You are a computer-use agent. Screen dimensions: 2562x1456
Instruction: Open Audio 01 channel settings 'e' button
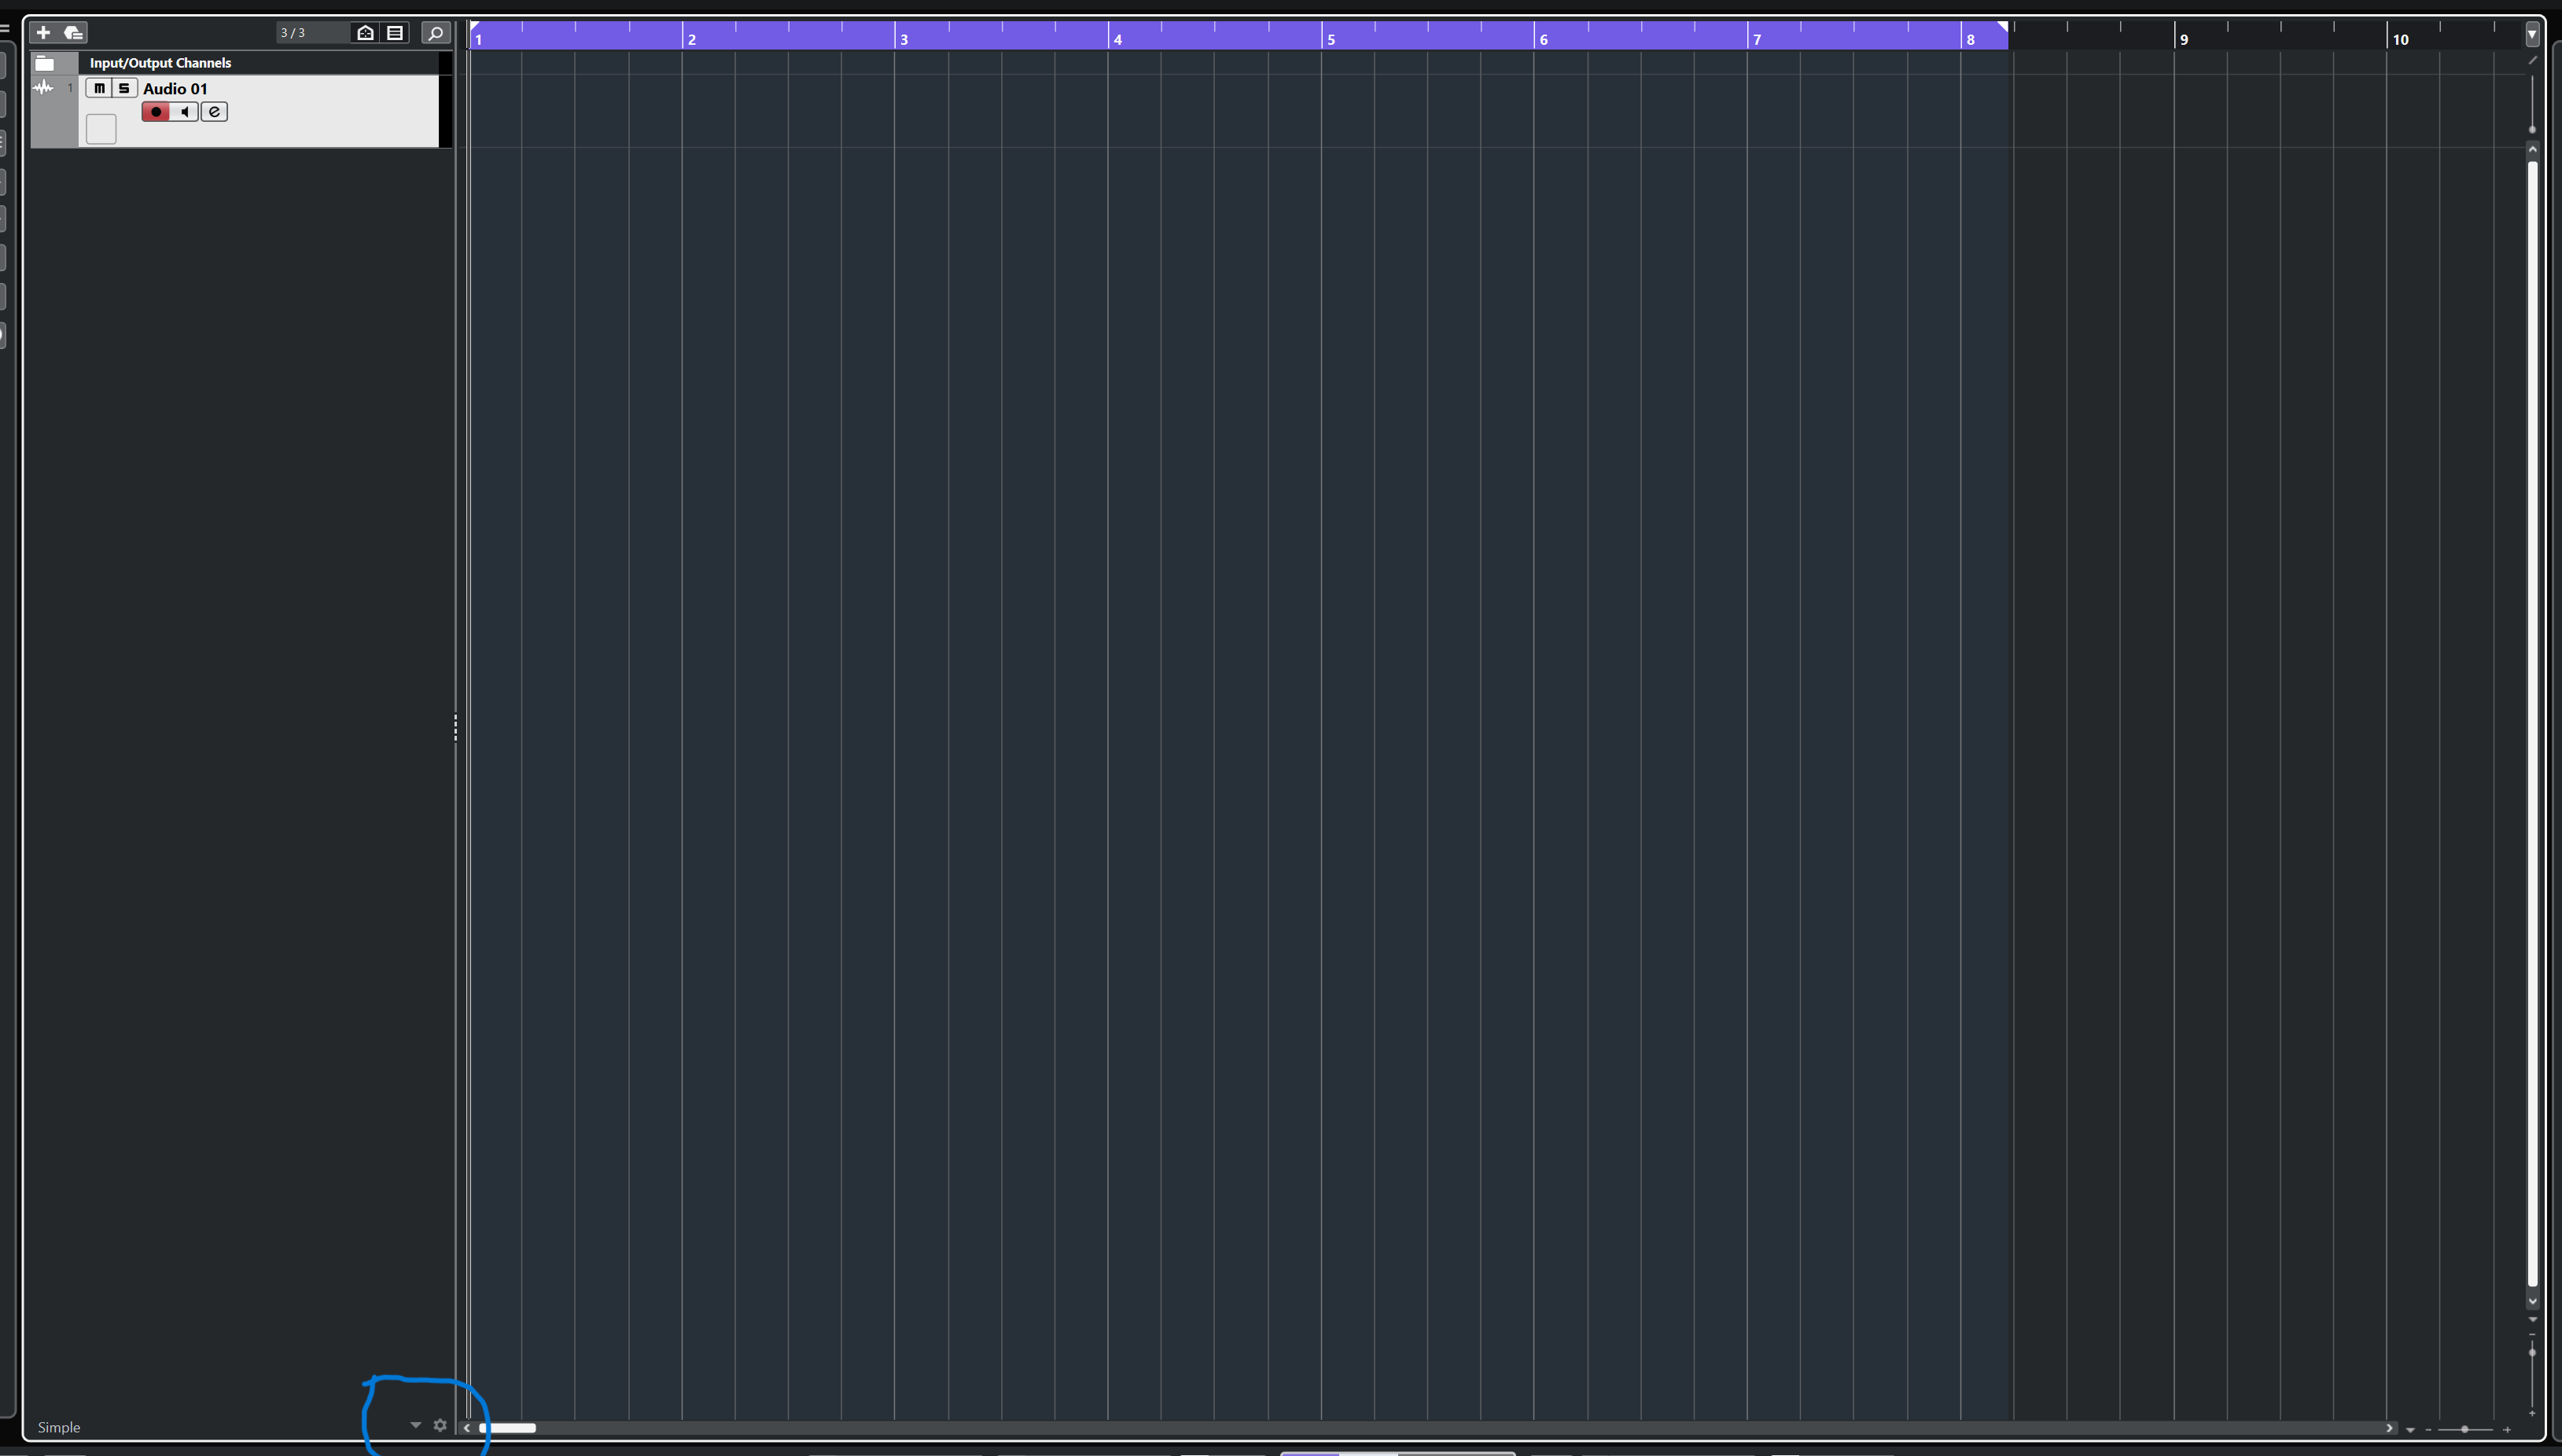pos(214,112)
